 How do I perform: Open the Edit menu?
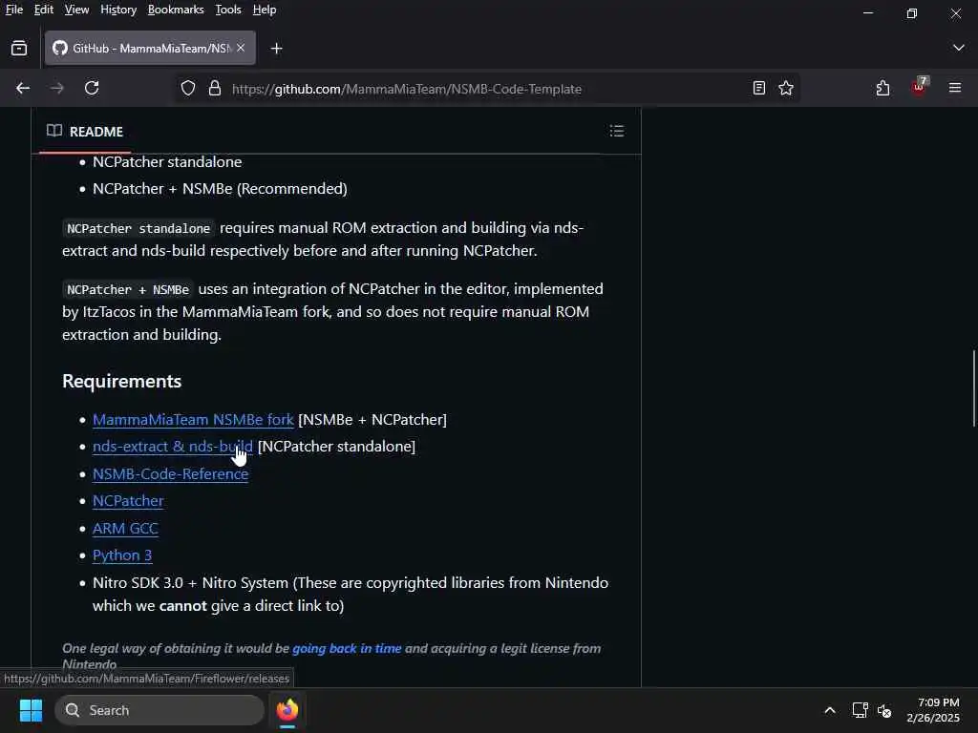(43, 10)
